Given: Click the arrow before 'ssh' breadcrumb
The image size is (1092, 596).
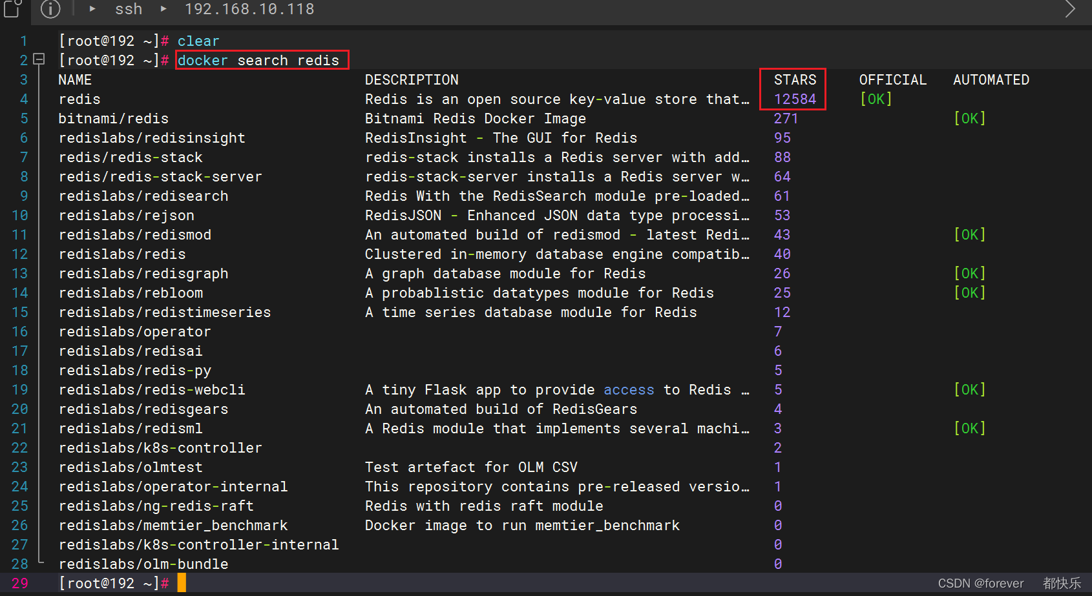Looking at the screenshot, I should (92, 9).
